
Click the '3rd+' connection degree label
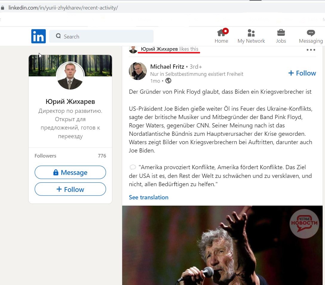196,67
